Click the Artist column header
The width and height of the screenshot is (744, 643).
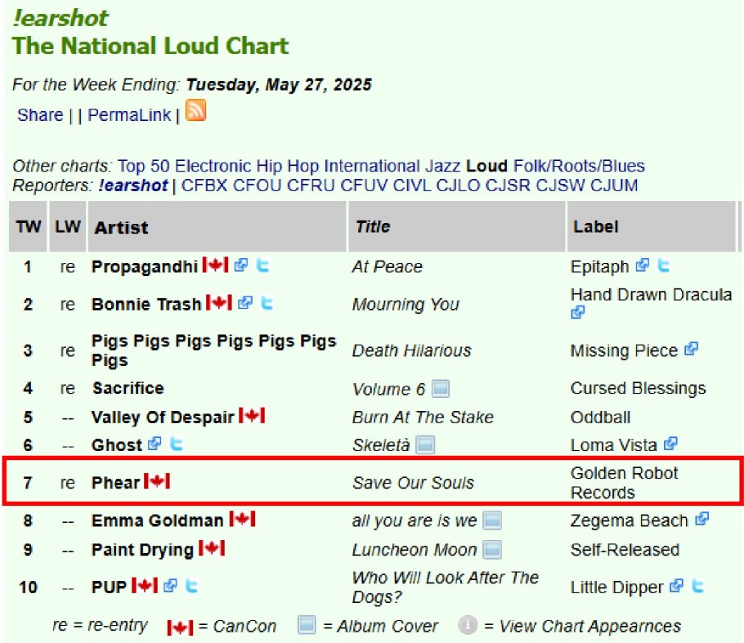122,227
